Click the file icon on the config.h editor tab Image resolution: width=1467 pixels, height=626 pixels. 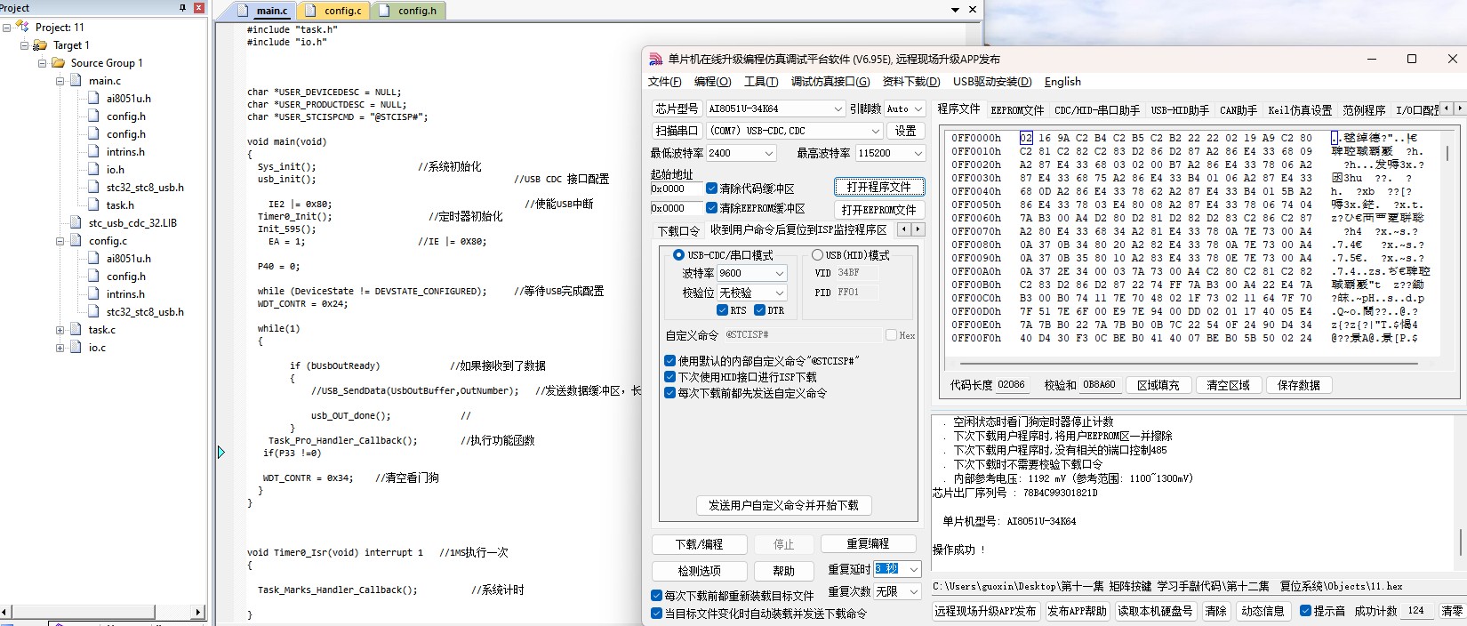pyautogui.click(x=384, y=11)
